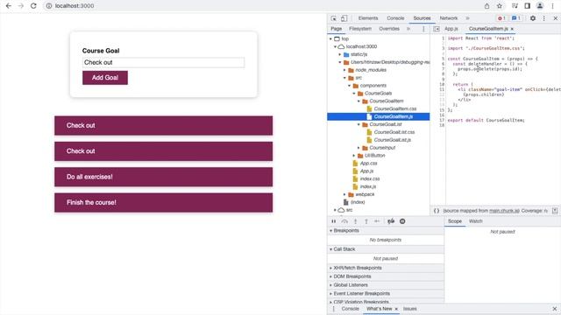Image resolution: width=561 pixels, height=315 pixels.
Task: Open the Watch pane tab
Action: tap(475, 221)
